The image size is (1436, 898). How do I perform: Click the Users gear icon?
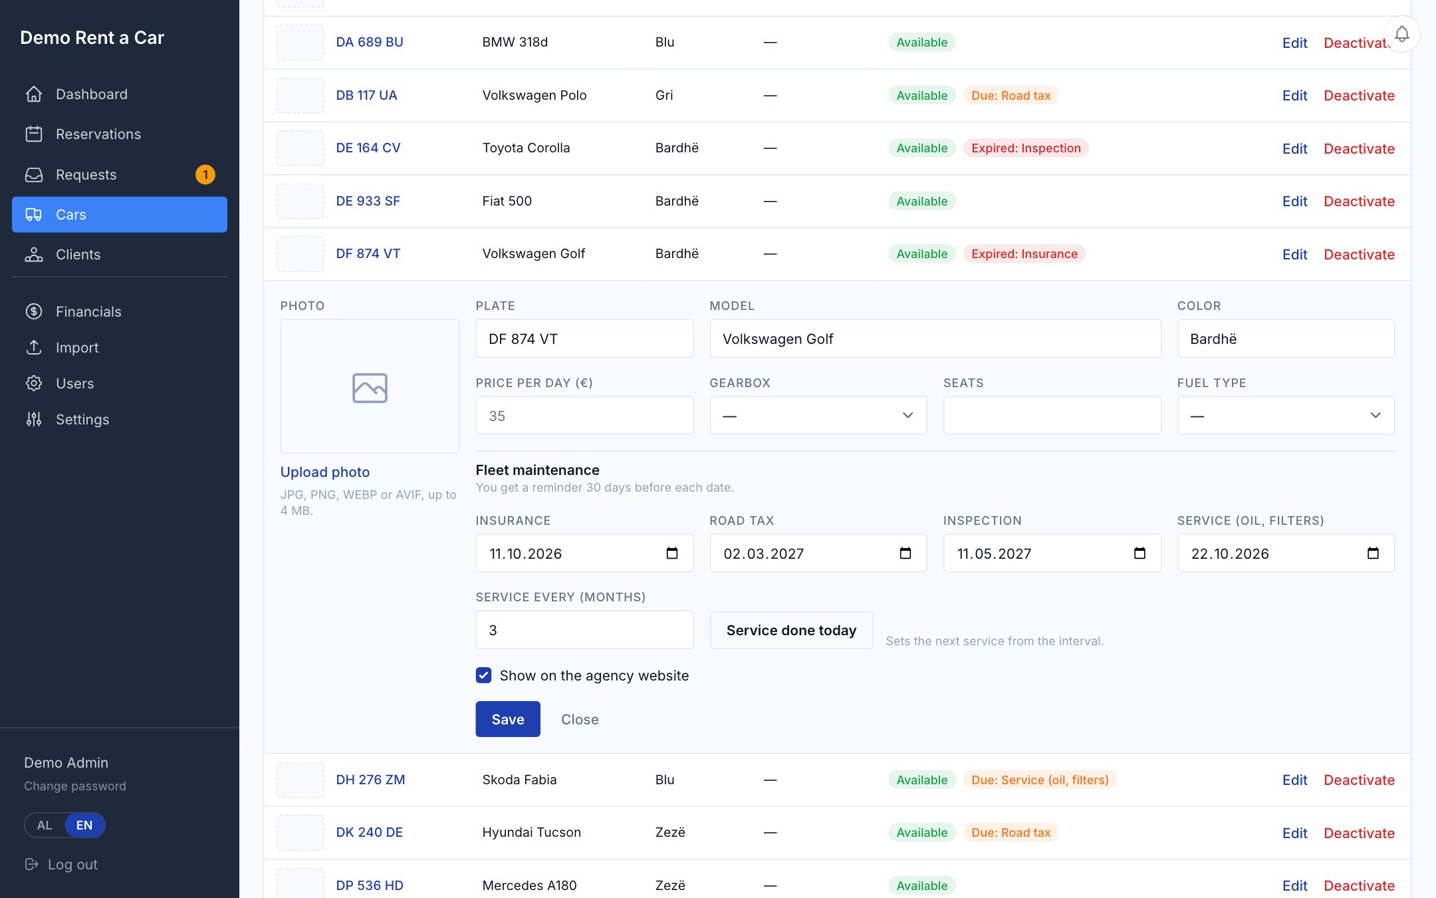[34, 383]
